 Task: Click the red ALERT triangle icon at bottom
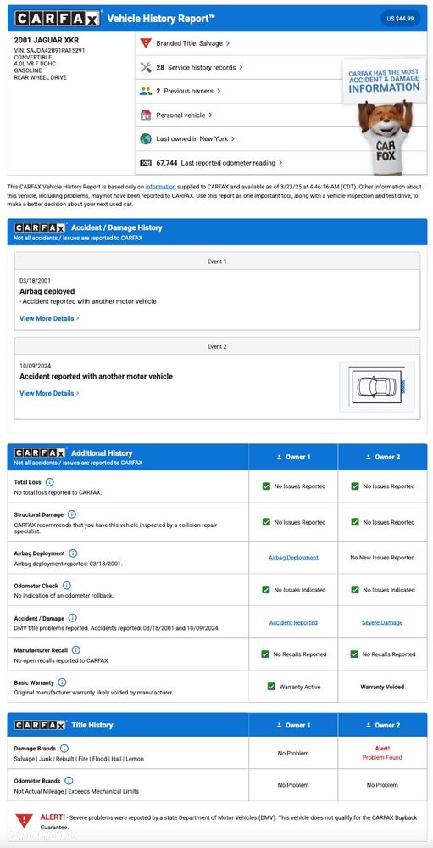coord(25,821)
